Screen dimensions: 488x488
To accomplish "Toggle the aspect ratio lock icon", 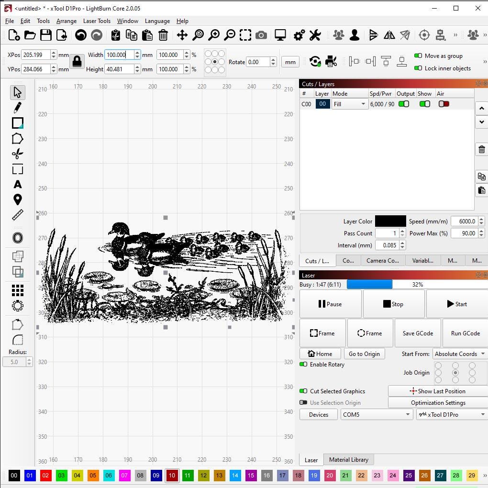I will point(77,62).
